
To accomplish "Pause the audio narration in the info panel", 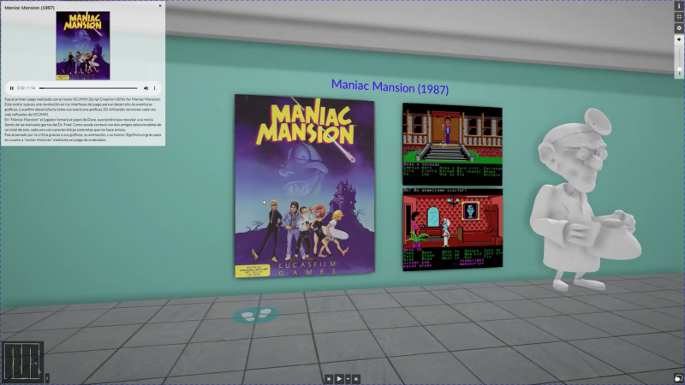I will (x=12, y=88).
